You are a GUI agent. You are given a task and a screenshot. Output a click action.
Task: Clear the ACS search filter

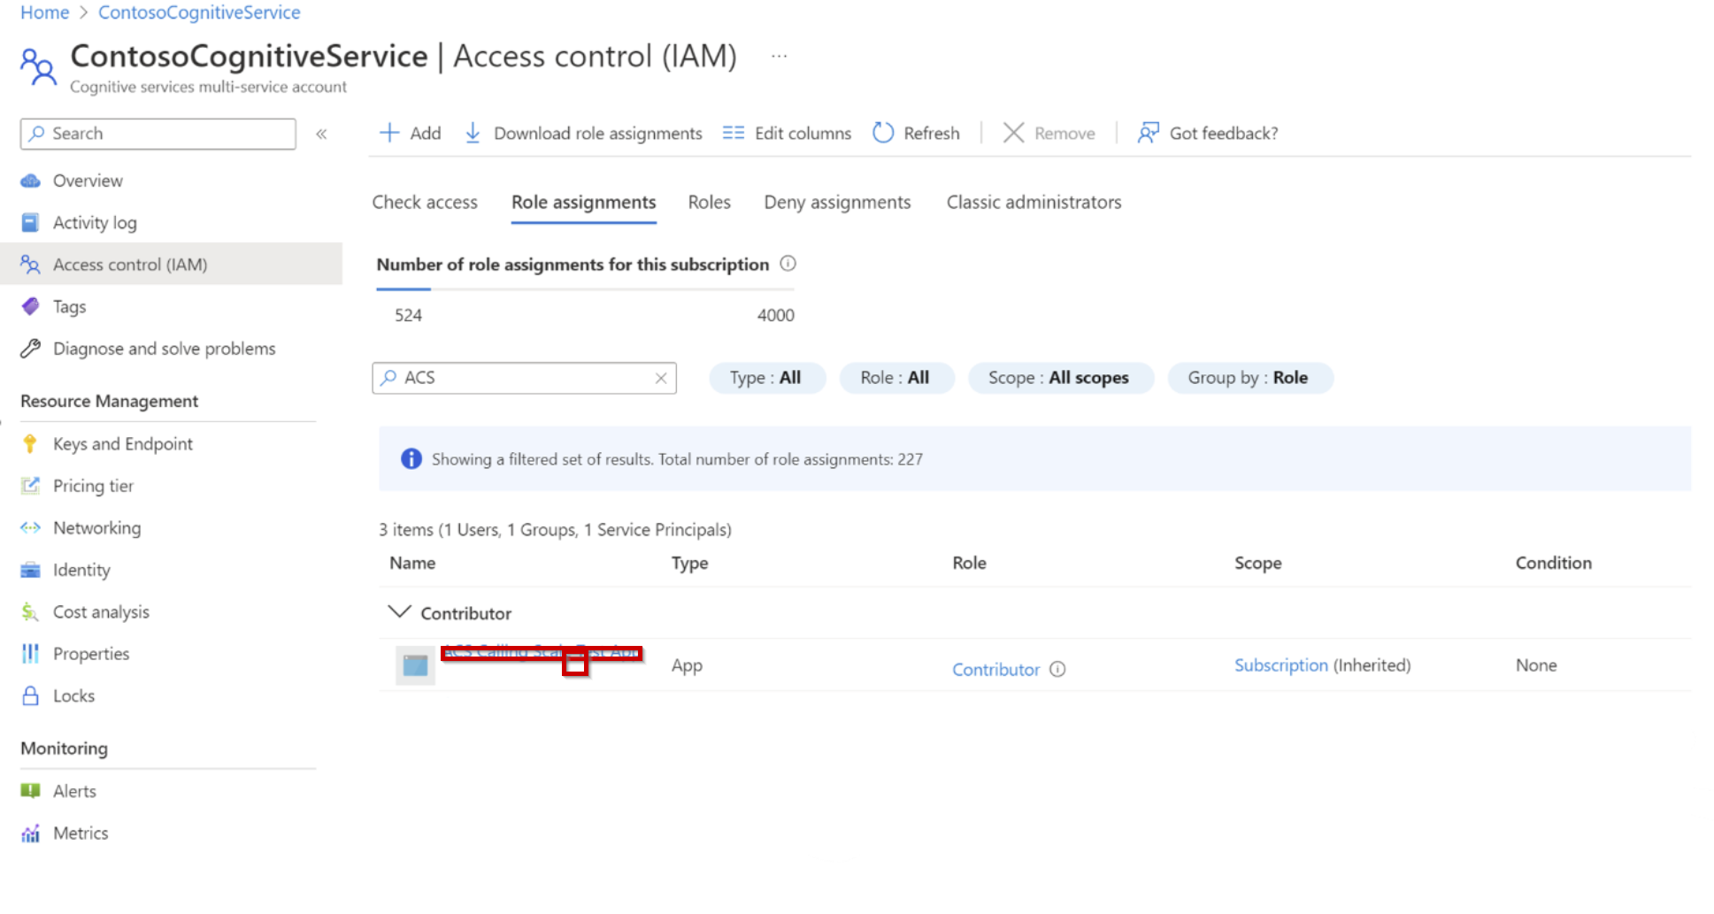coord(661,378)
